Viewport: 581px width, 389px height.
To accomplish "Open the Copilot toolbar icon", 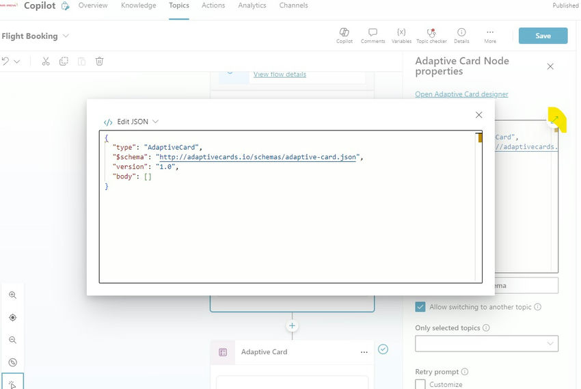I will [344, 36].
